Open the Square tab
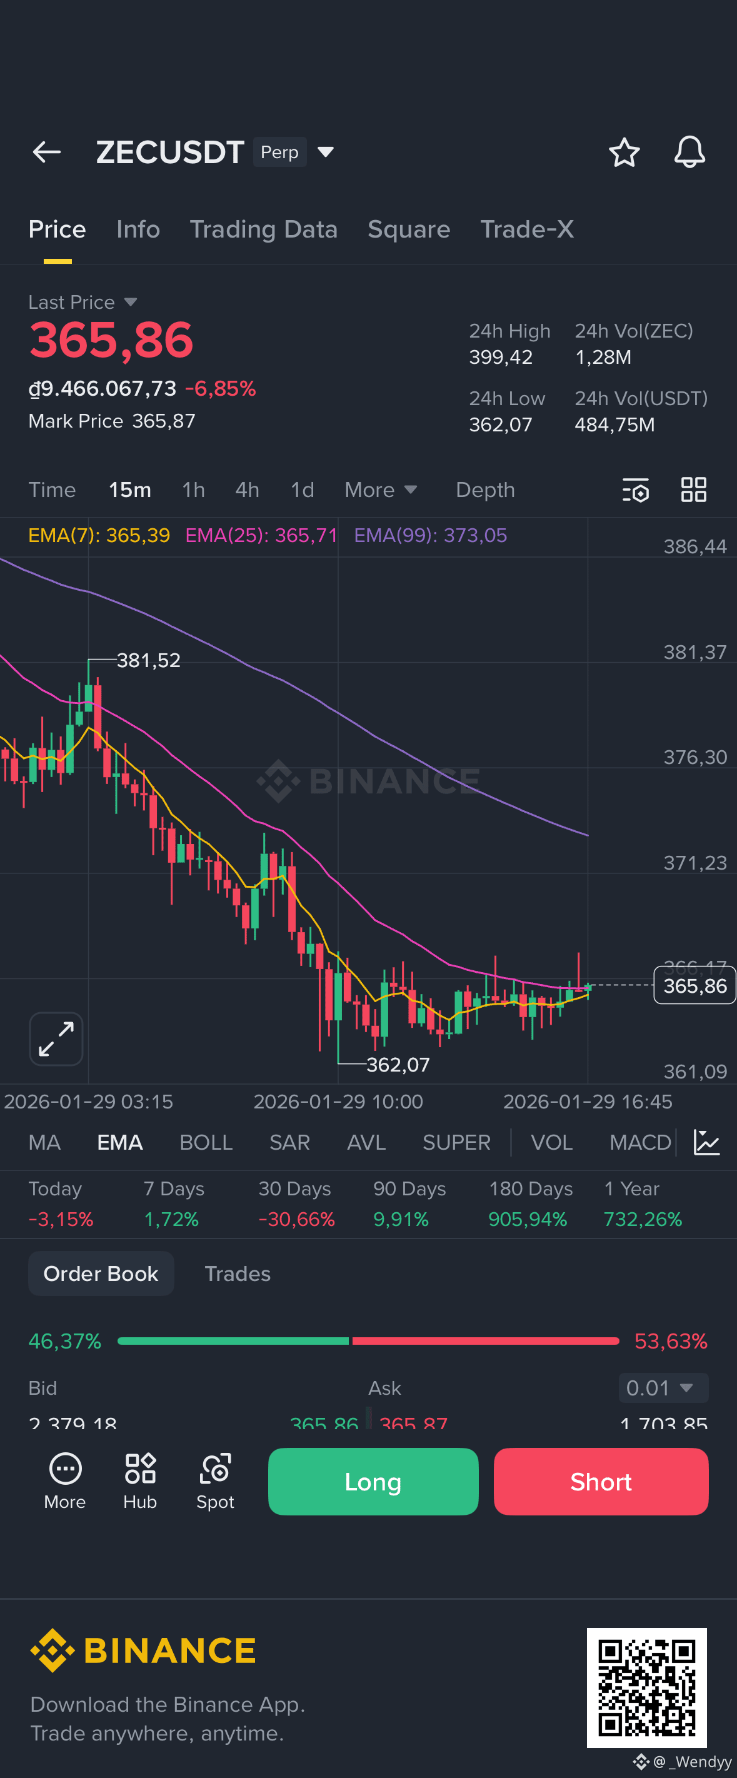Screen dimensions: 737x1778 pyautogui.click(x=409, y=229)
